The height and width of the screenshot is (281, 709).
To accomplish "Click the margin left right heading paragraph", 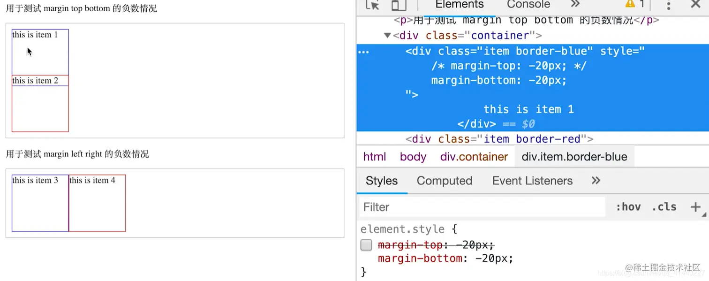I will coord(77,154).
